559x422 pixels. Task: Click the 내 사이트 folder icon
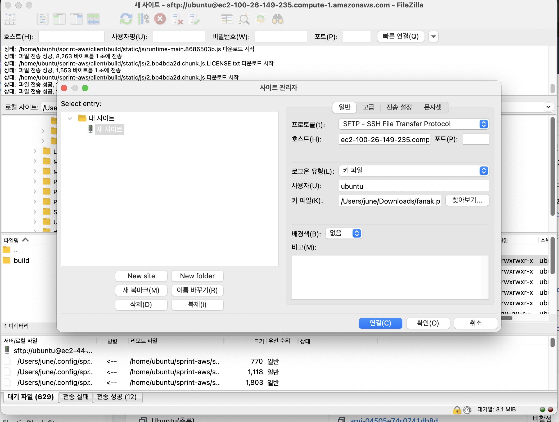point(82,118)
